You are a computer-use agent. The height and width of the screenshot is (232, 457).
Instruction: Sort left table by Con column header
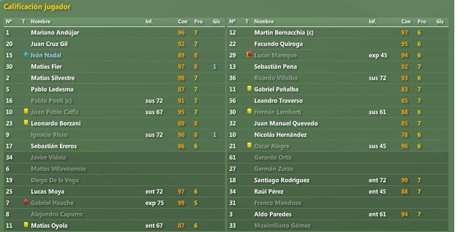182,22
